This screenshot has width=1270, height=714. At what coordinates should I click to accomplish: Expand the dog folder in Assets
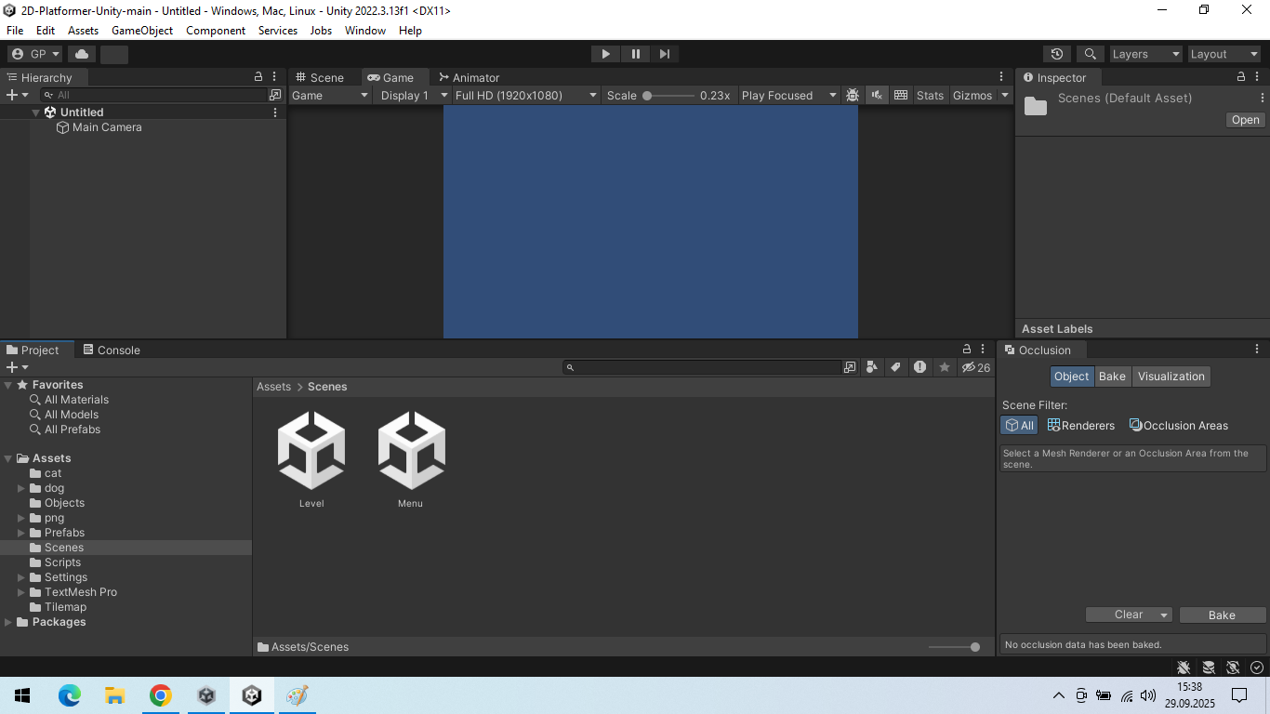pyautogui.click(x=21, y=488)
